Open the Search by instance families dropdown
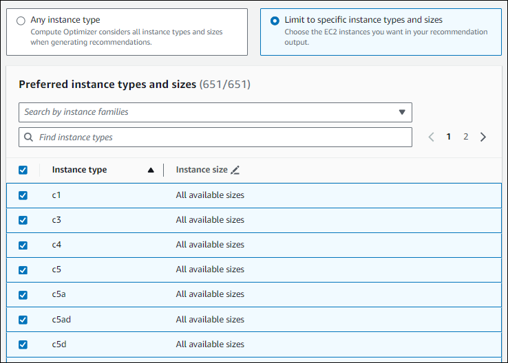Image resolution: width=508 pixels, height=363 pixels. [x=207, y=112]
